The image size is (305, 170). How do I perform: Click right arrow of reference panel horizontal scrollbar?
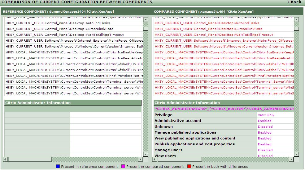click(x=140, y=159)
